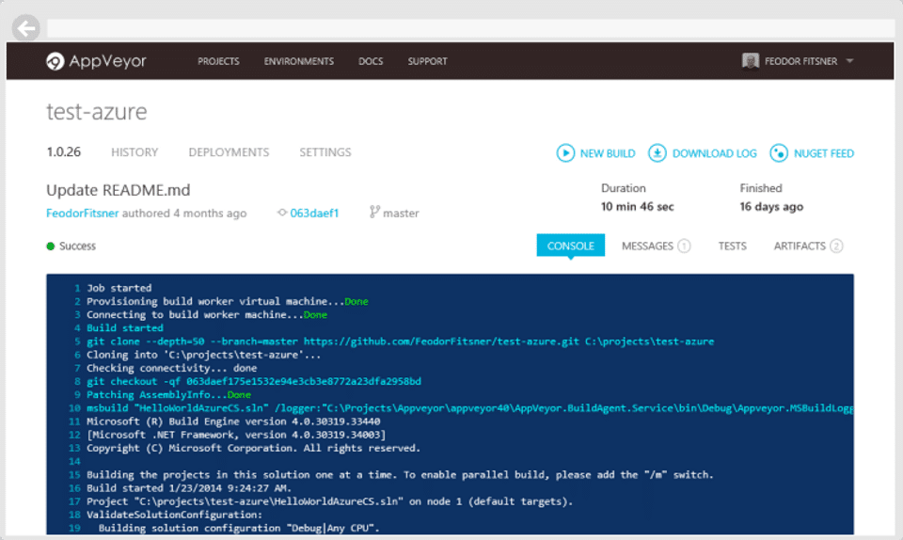Screen dimensions: 903x540
Task: Click the NuGet Feed link
Action: tap(824, 153)
